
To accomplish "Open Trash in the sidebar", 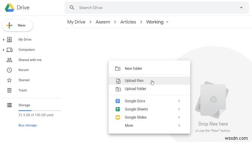I will click(23, 90).
